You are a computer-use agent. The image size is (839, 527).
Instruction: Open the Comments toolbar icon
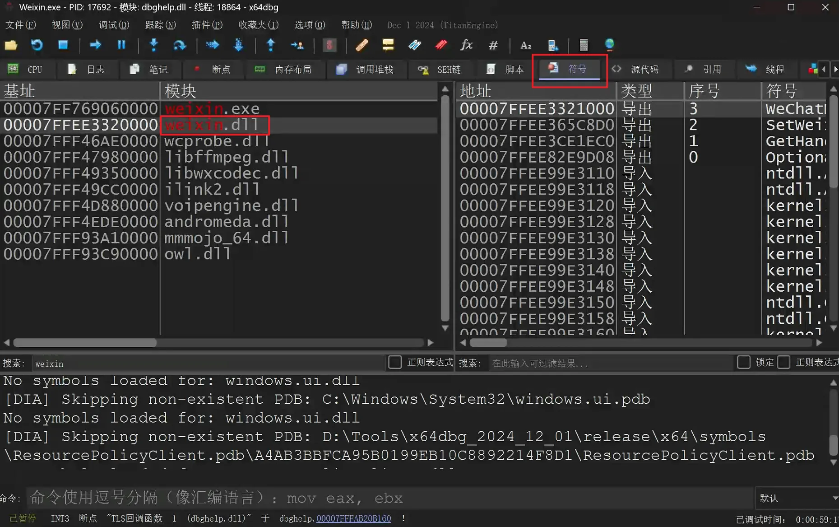coord(388,45)
